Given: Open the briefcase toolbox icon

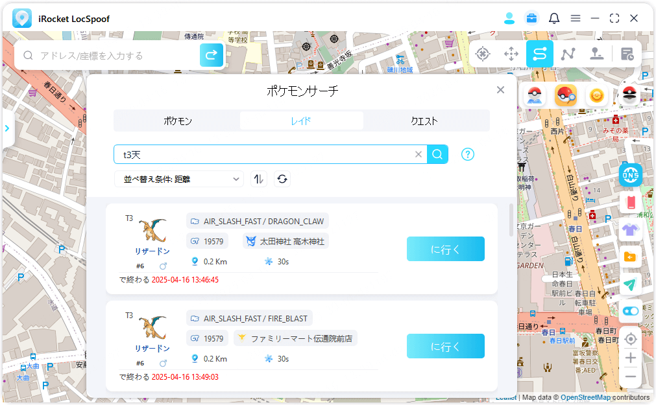Looking at the screenshot, I should click(x=531, y=18).
